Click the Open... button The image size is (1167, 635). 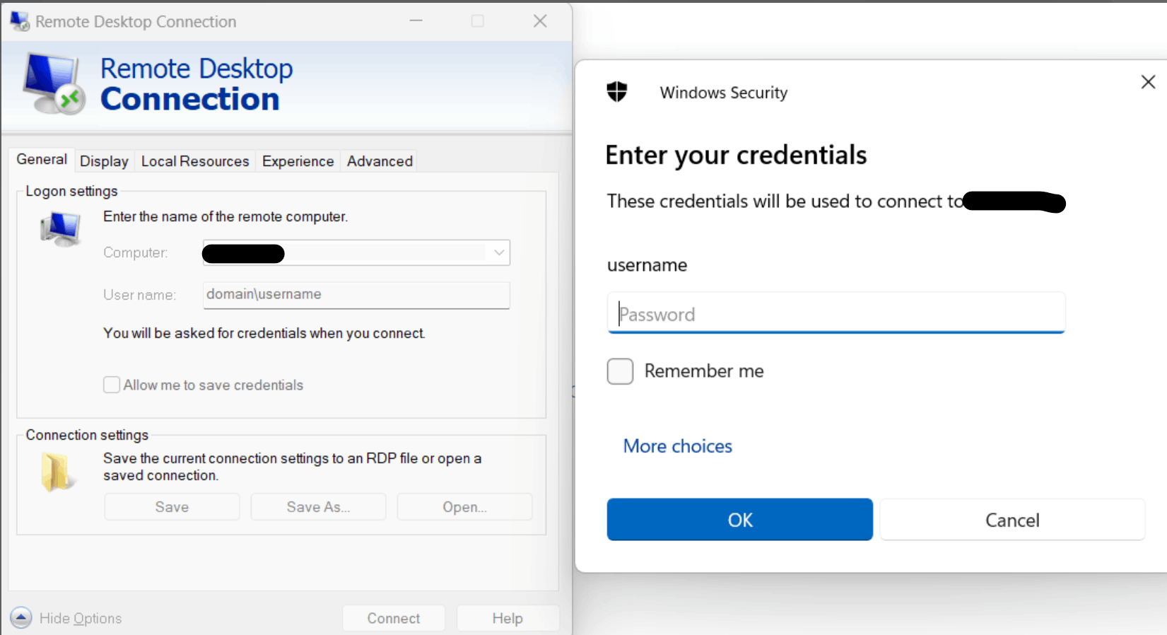coord(464,507)
